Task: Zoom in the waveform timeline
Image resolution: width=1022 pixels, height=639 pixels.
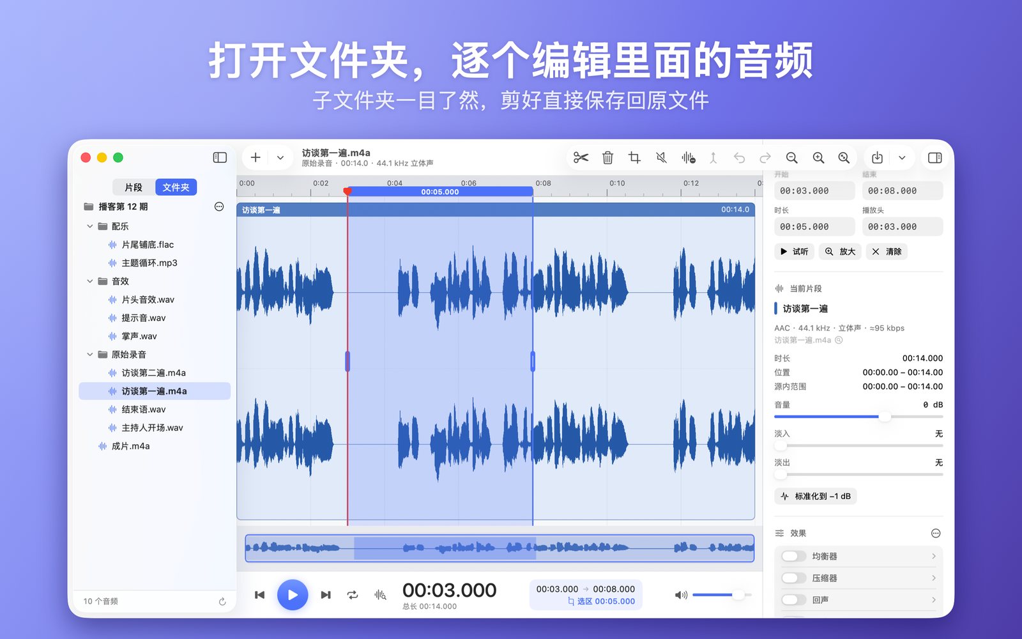Action: [x=818, y=158]
